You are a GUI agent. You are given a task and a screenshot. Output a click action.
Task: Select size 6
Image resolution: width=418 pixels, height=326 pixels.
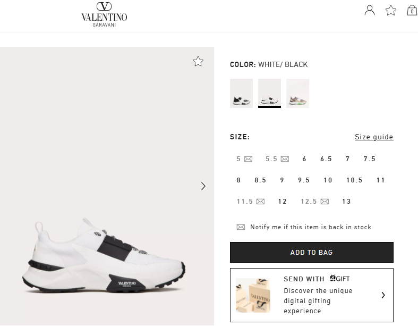(x=304, y=159)
